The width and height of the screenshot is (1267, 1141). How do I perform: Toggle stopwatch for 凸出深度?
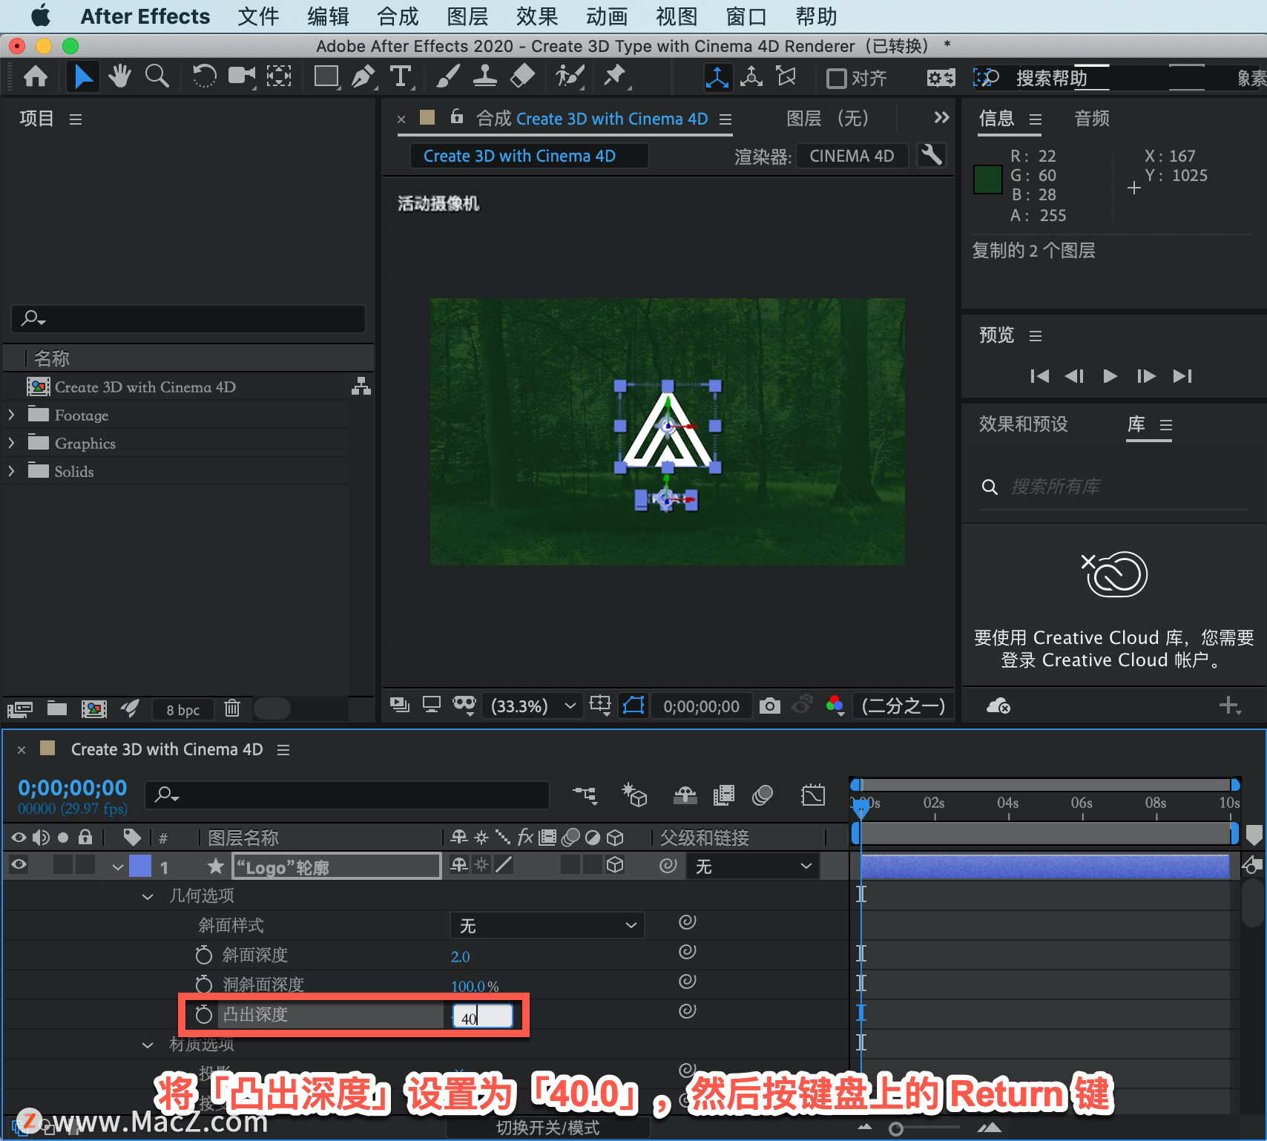click(203, 1014)
